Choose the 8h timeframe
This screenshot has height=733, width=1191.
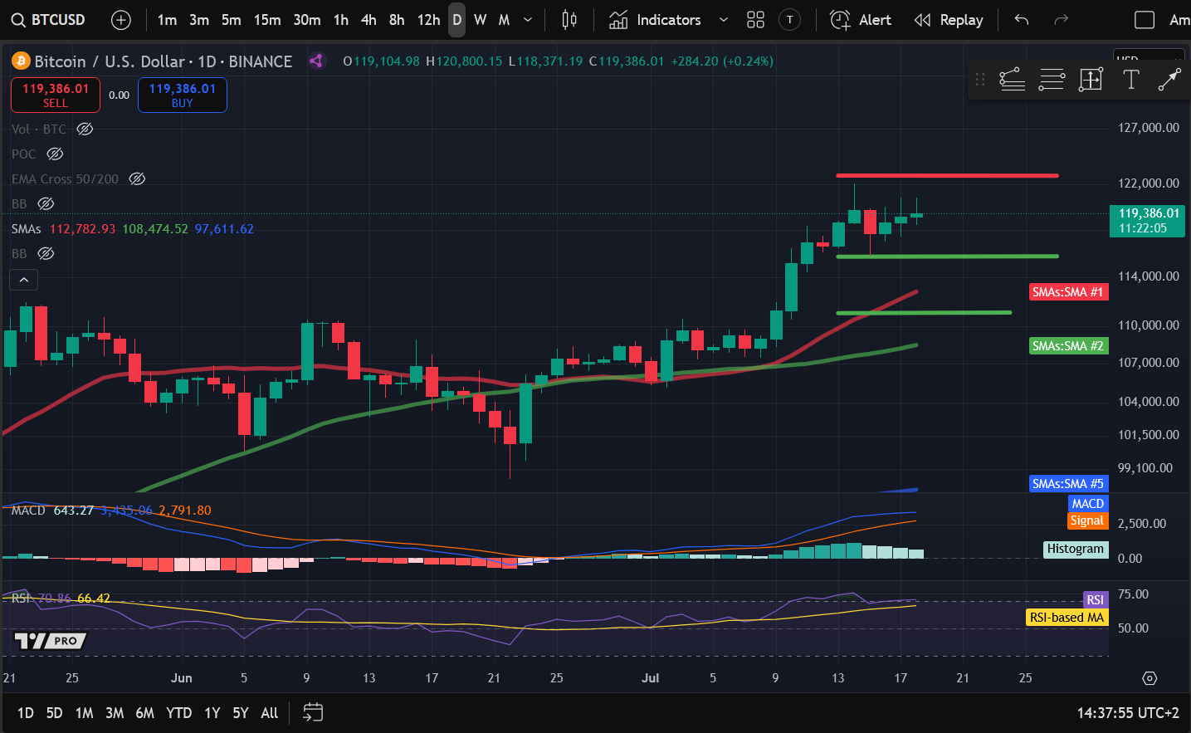click(398, 20)
